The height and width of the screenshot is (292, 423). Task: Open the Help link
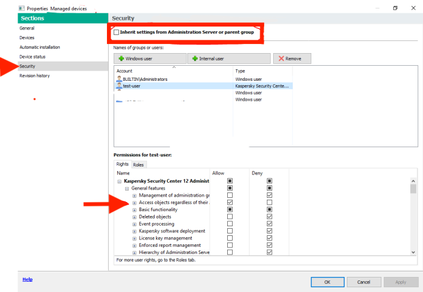(x=28, y=279)
